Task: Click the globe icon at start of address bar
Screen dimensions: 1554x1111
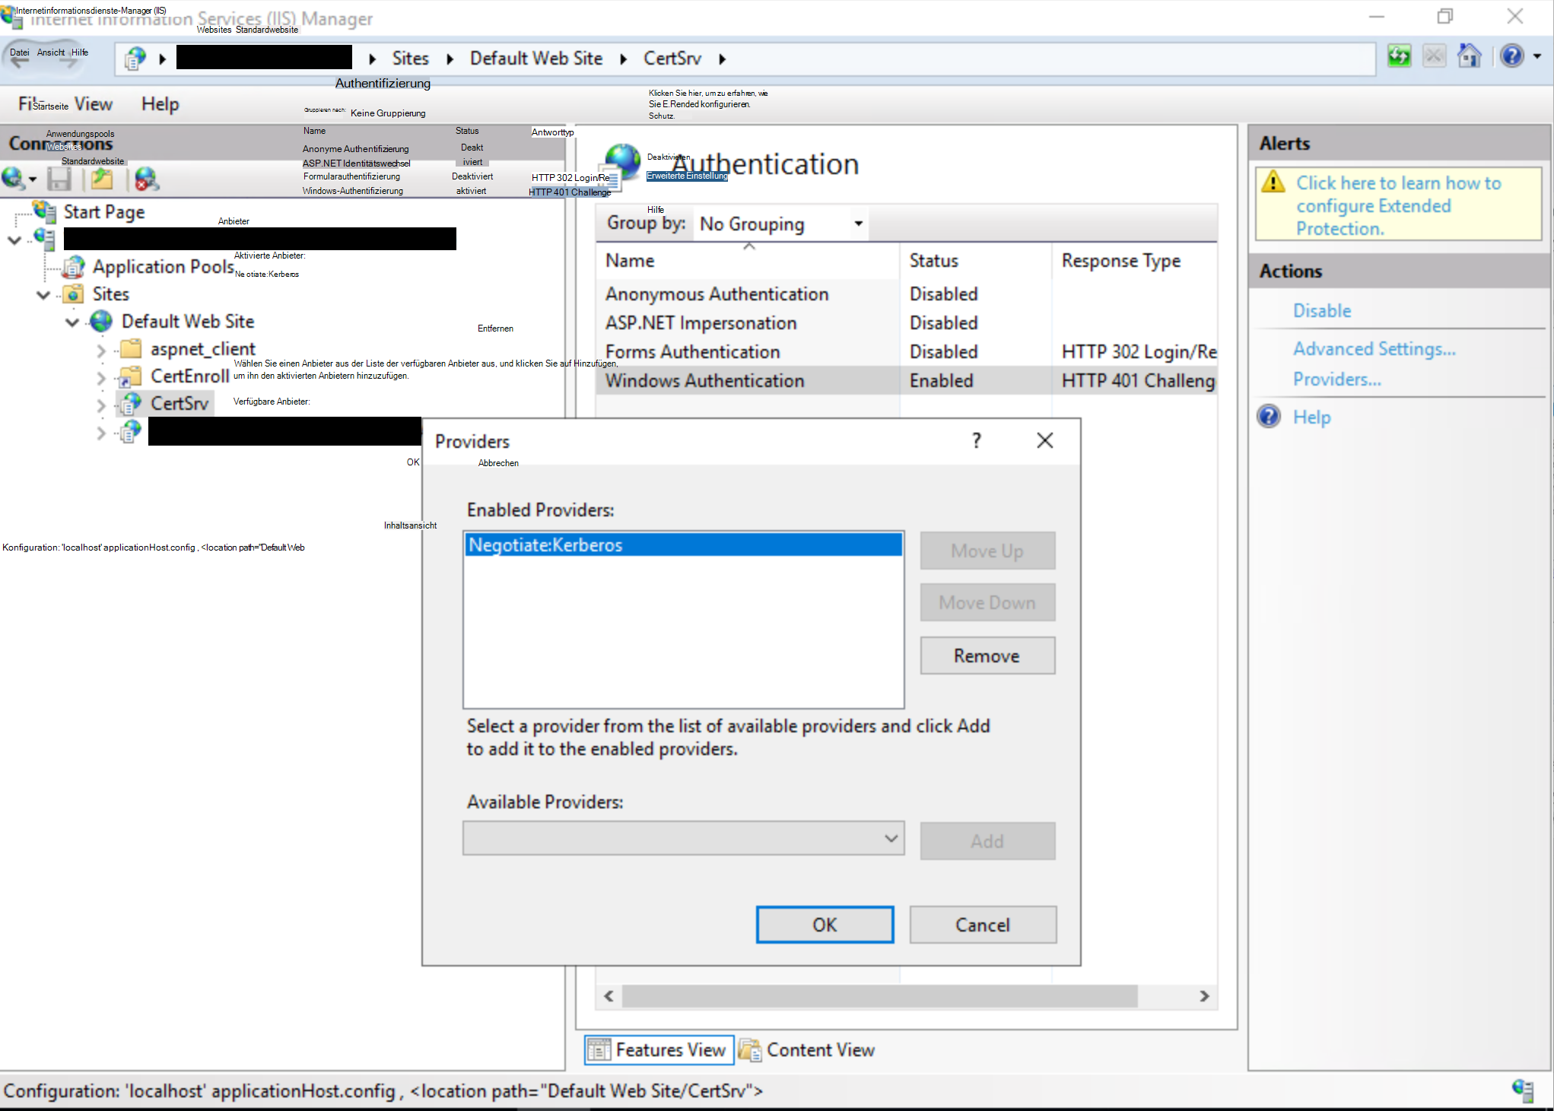Action: pyautogui.click(x=135, y=58)
